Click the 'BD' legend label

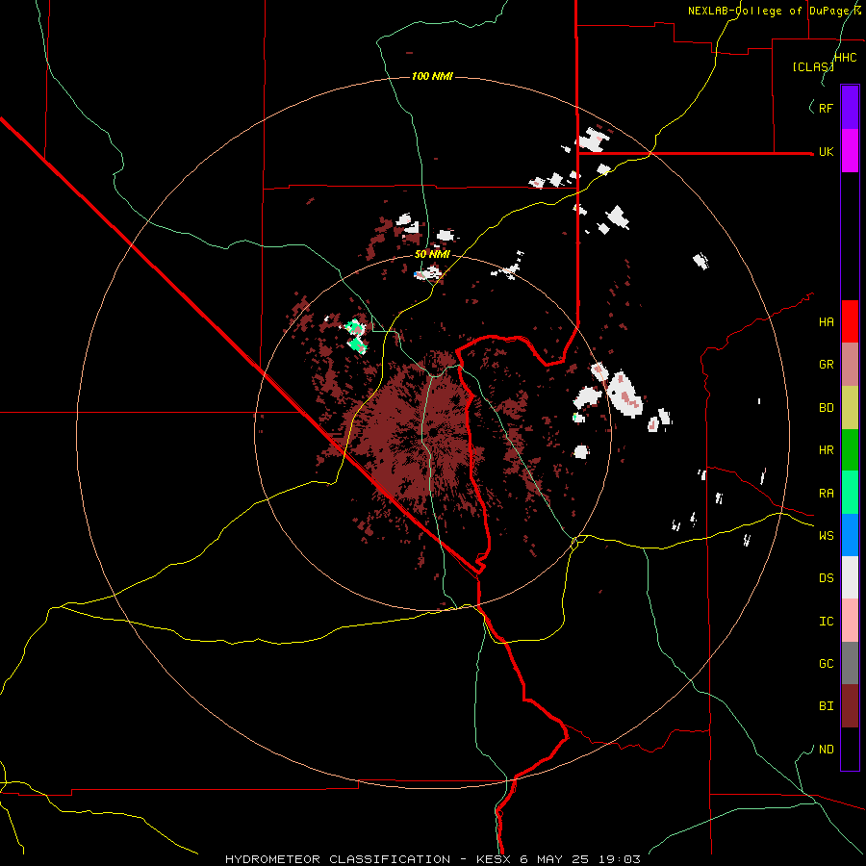[826, 408]
